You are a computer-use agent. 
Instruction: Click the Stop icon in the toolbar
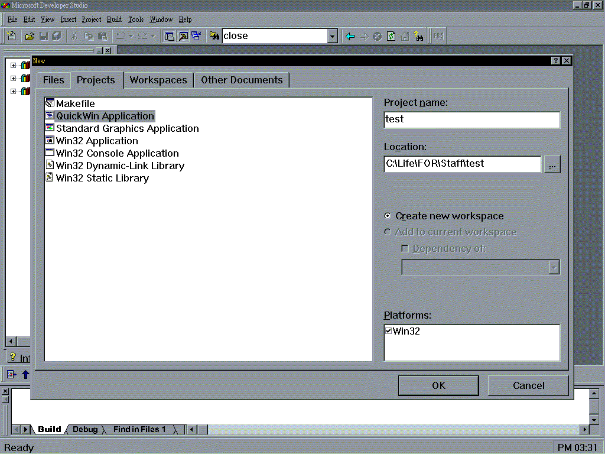click(378, 36)
